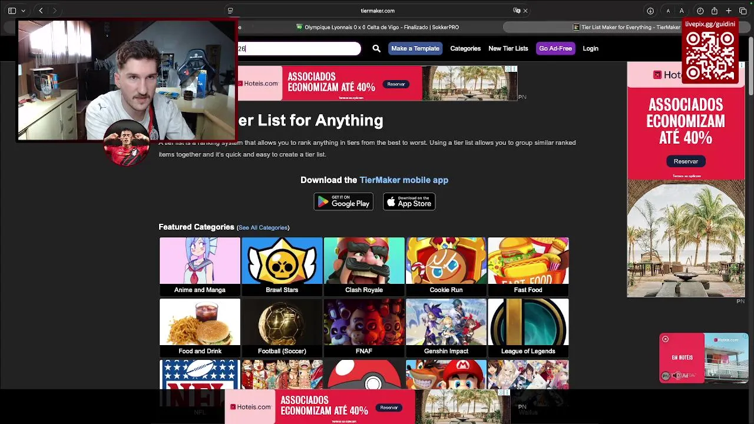
Task: Open the Cookie Run category
Action: pos(446,266)
